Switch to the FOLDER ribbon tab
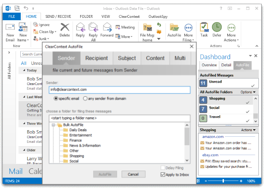The height and width of the screenshot is (188, 264). tap(86, 16)
